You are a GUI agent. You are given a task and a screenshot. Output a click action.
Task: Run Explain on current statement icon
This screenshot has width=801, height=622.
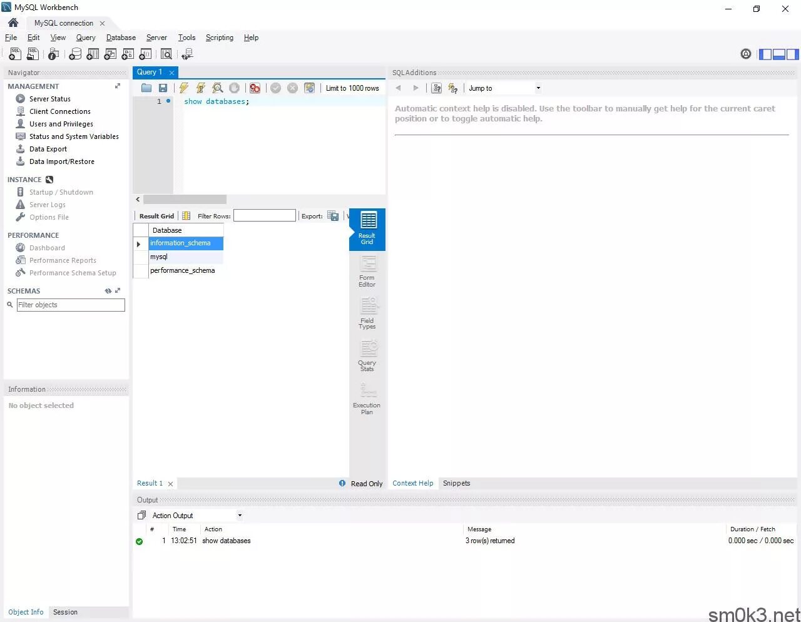click(x=217, y=88)
